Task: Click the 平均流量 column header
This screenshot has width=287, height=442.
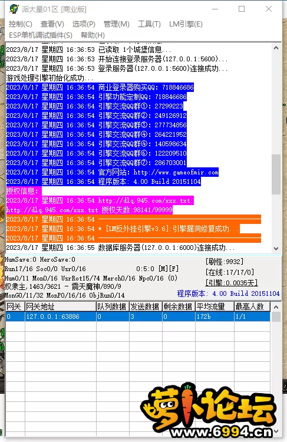Action: (x=215, y=306)
